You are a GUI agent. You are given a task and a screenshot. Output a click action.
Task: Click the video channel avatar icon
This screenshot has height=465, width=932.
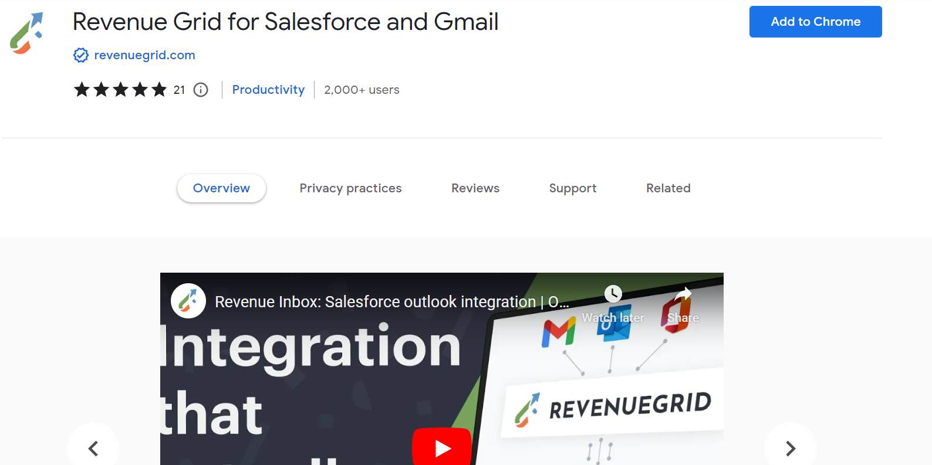[188, 301]
